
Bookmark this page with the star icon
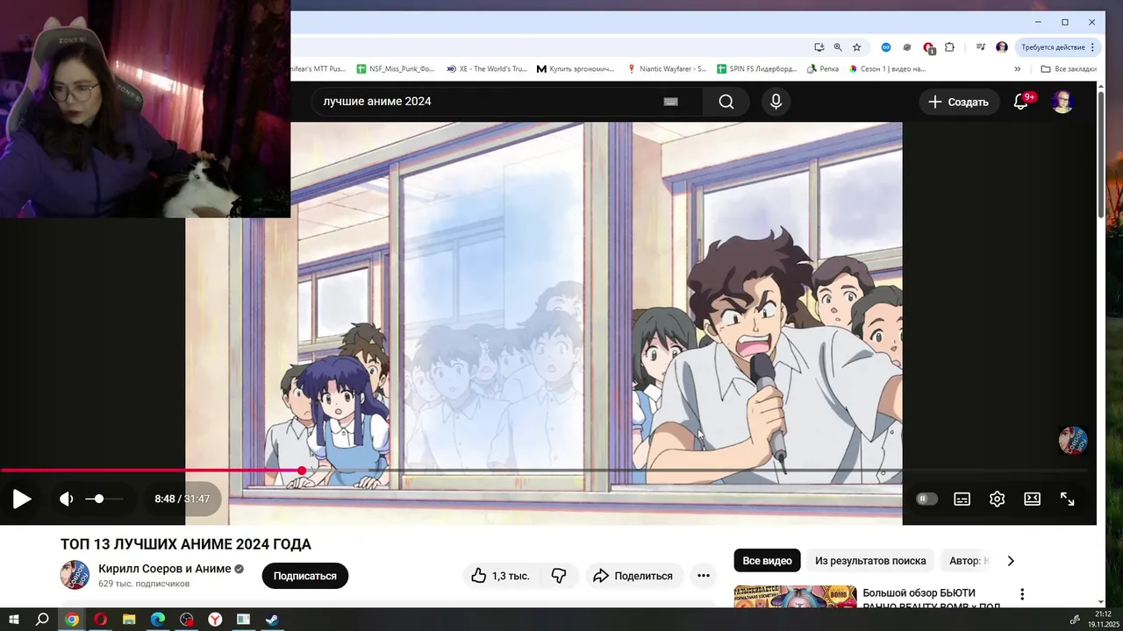tap(857, 47)
